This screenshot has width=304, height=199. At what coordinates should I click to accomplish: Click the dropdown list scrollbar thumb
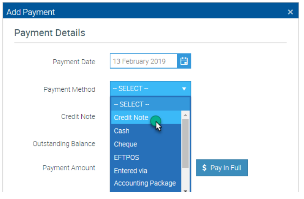pos(185,144)
